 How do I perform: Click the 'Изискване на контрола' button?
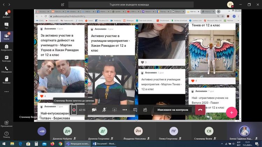coord(173,110)
